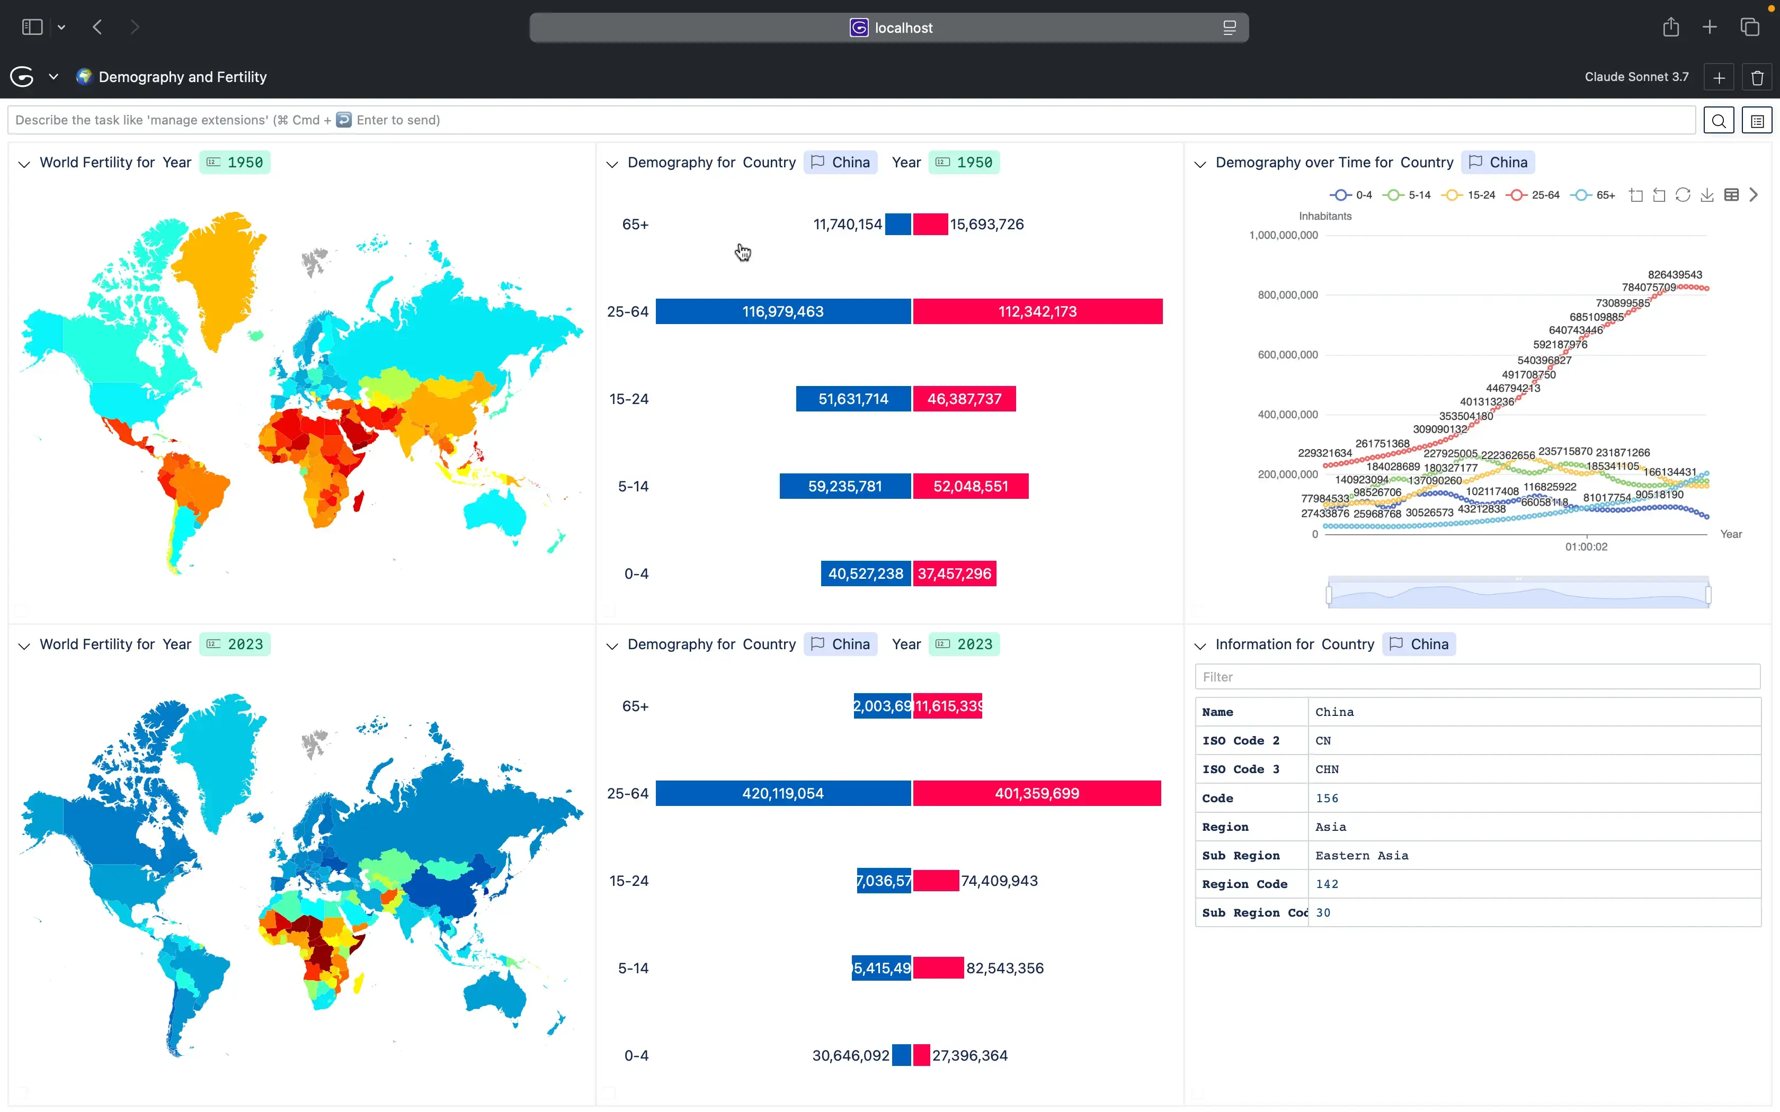
Task: Collapse the World Fertility 1950 panel
Action: coord(24,163)
